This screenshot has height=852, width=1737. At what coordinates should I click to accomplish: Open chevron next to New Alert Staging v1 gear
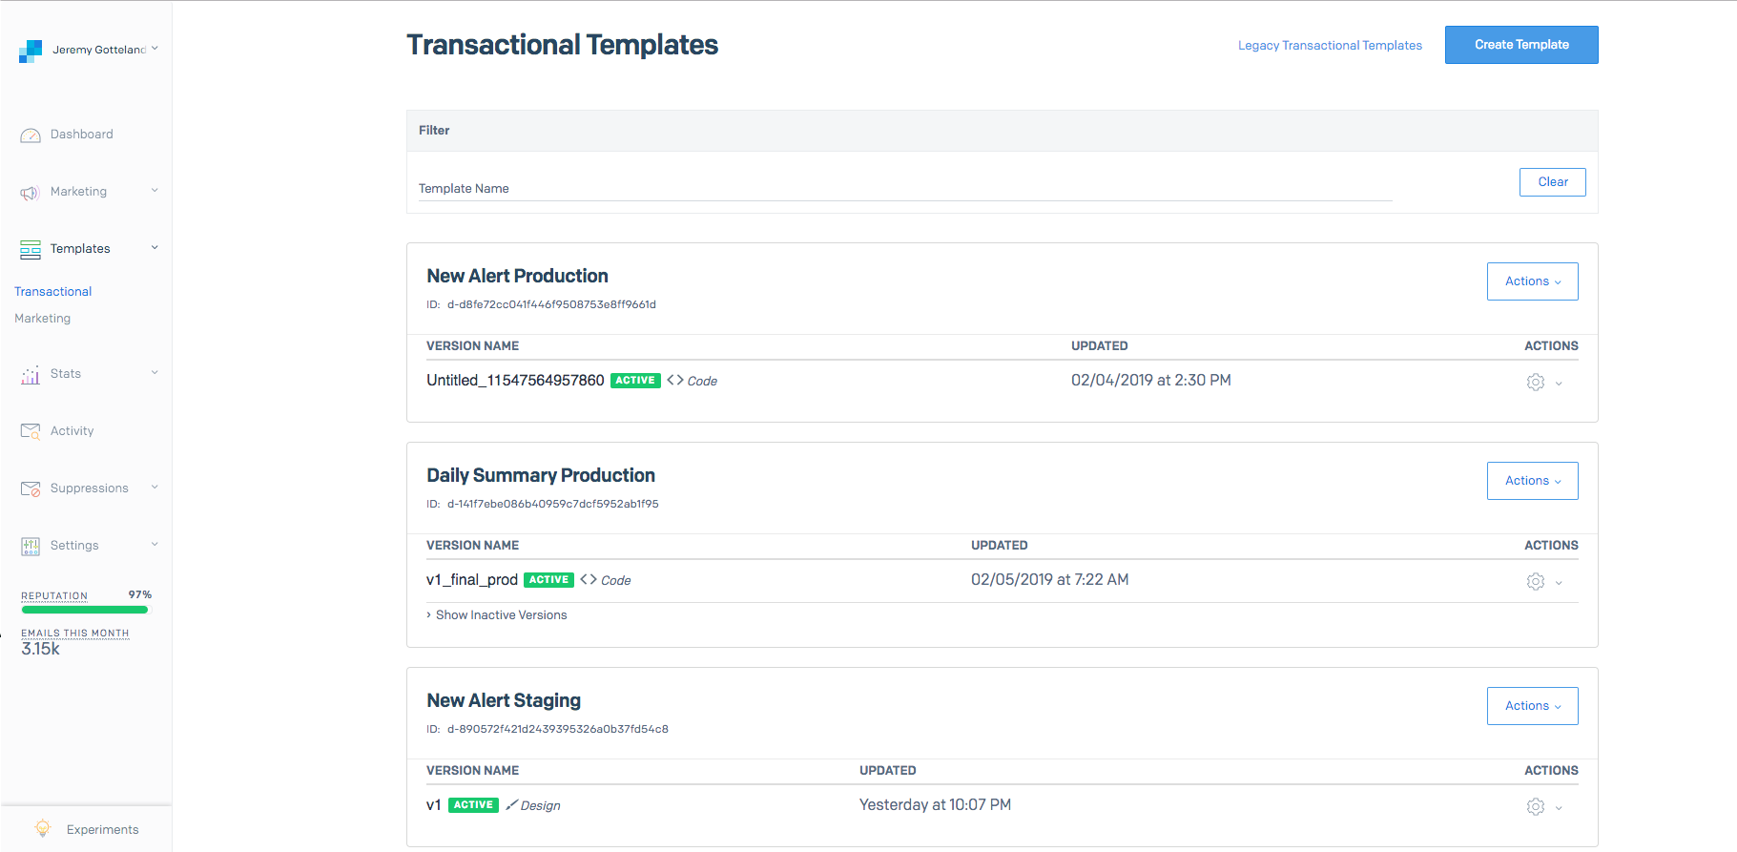pyautogui.click(x=1559, y=808)
